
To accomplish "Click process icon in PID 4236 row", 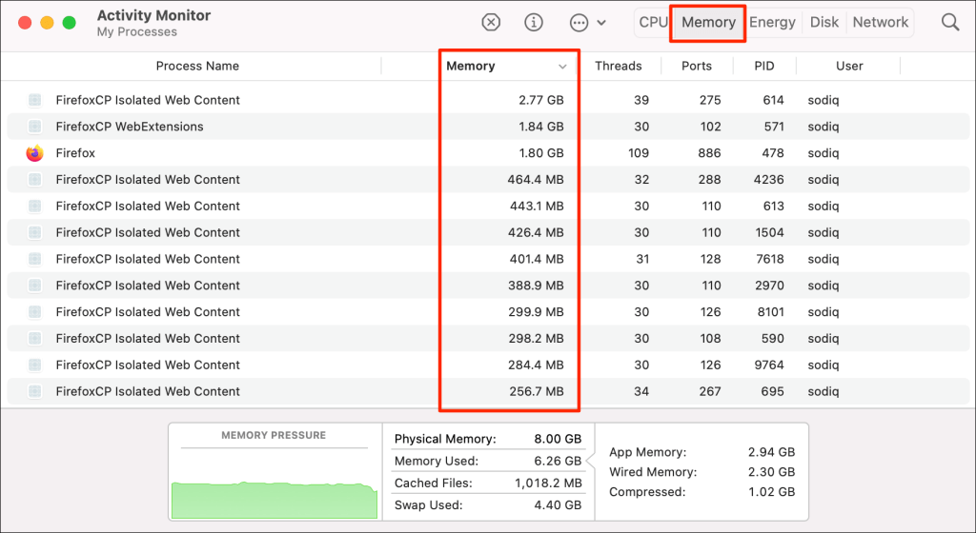I will (x=35, y=180).
